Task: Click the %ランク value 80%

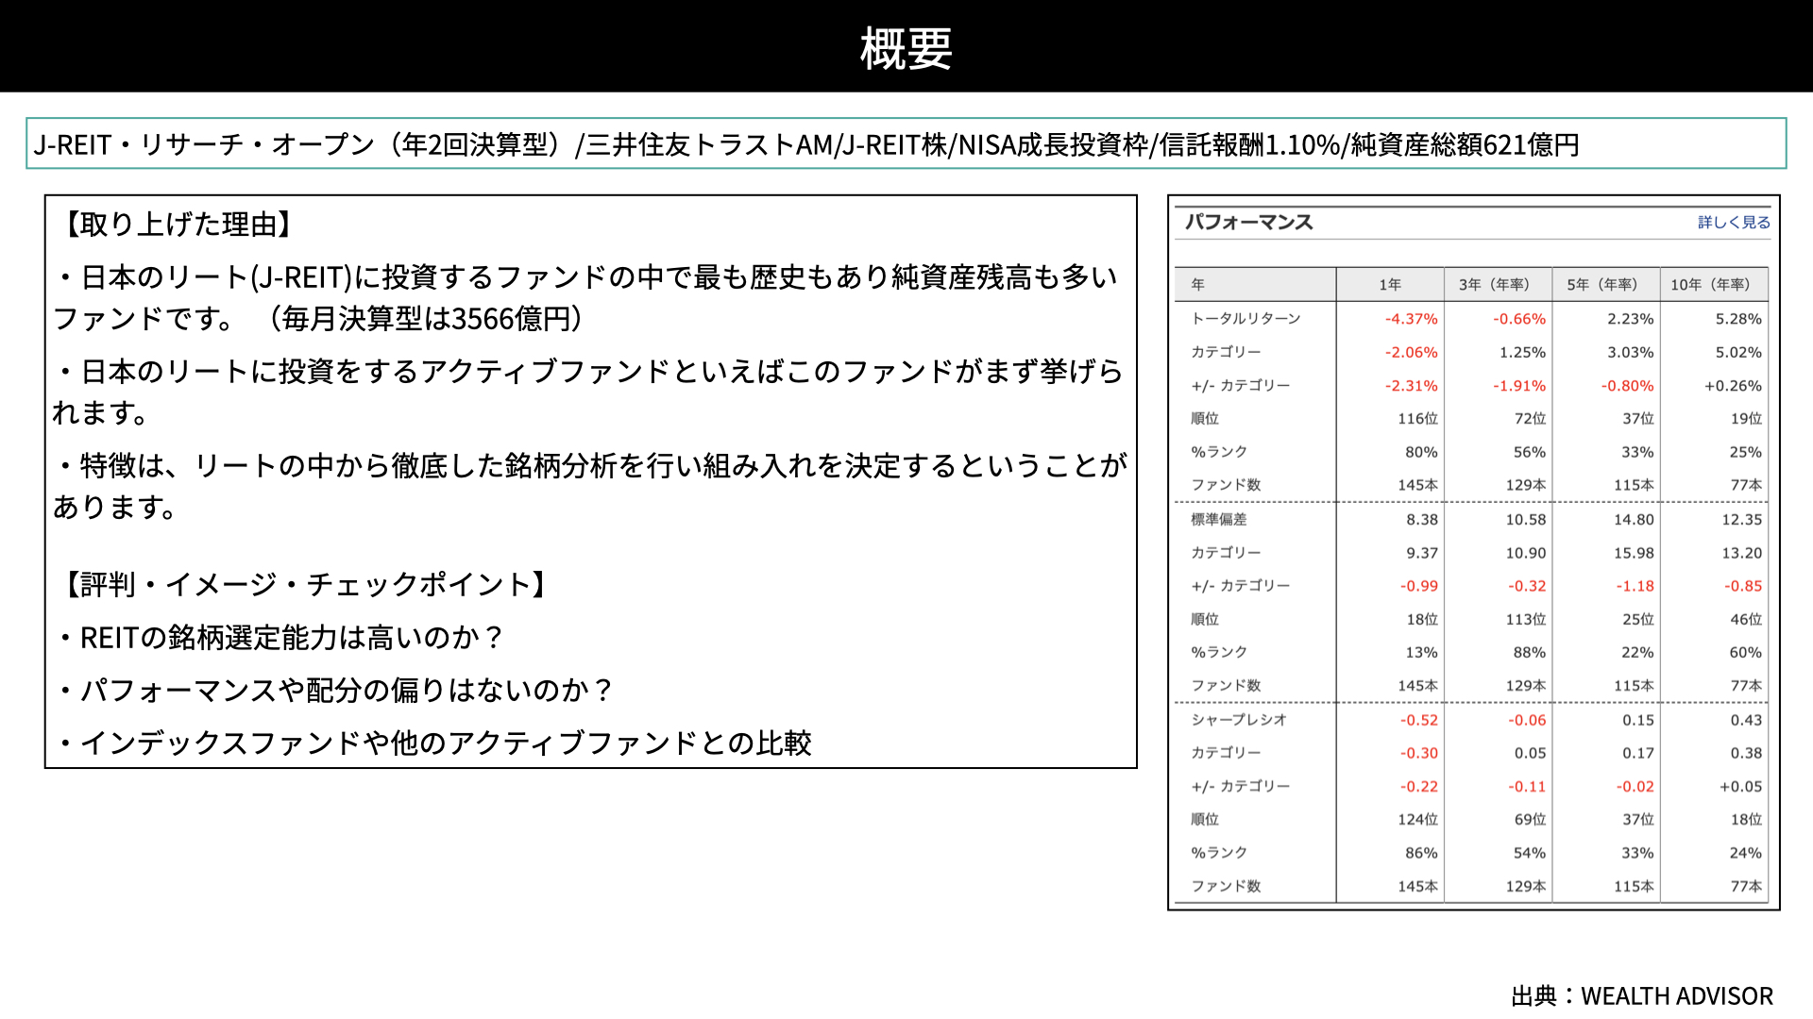Action: tap(1421, 452)
